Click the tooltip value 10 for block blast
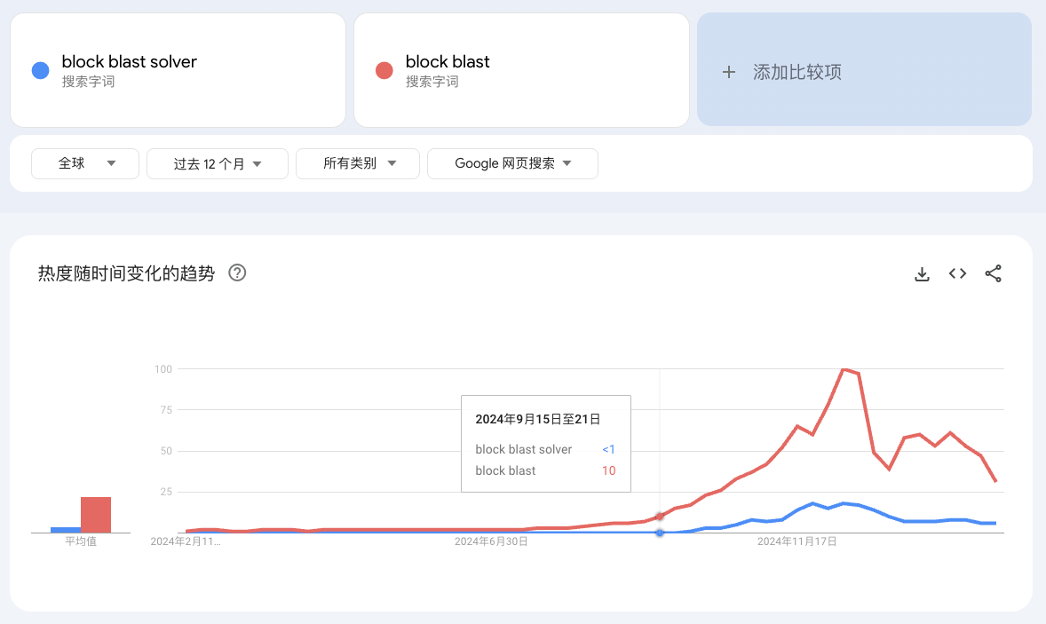1046x624 pixels. [x=608, y=470]
